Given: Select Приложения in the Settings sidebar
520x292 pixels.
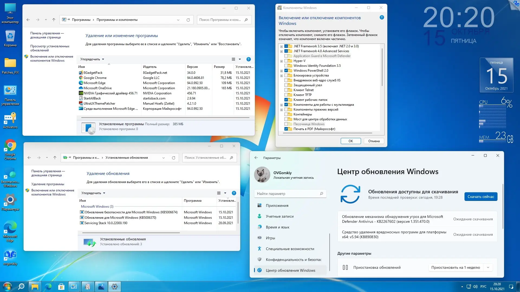Looking at the screenshot, I should pos(277,205).
